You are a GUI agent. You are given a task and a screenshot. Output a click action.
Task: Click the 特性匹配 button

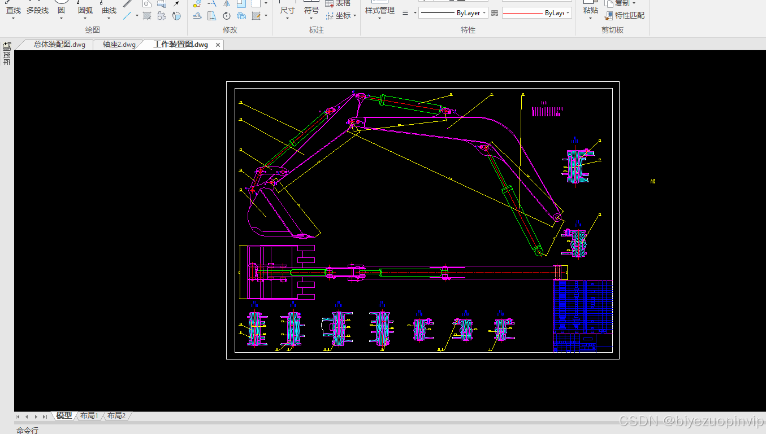pyautogui.click(x=625, y=16)
